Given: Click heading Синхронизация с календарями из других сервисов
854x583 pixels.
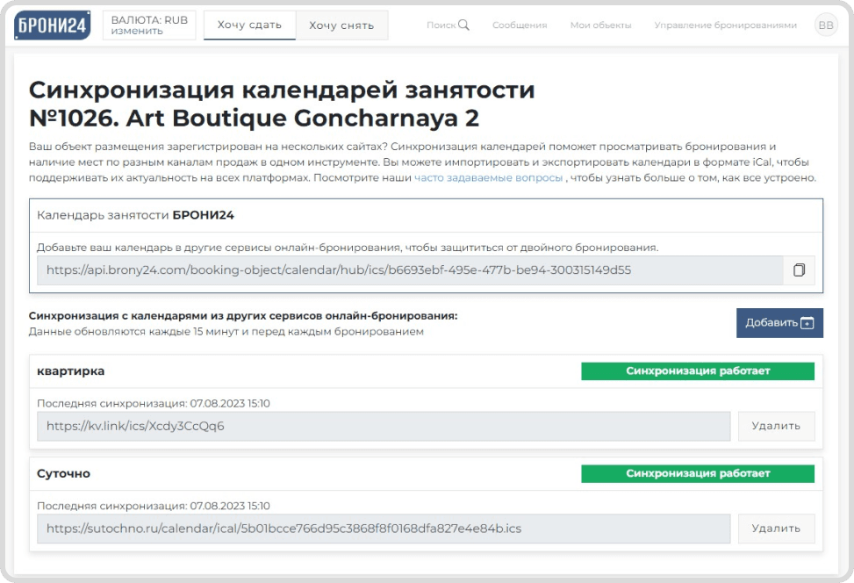Looking at the screenshot, I should (243, 316).
